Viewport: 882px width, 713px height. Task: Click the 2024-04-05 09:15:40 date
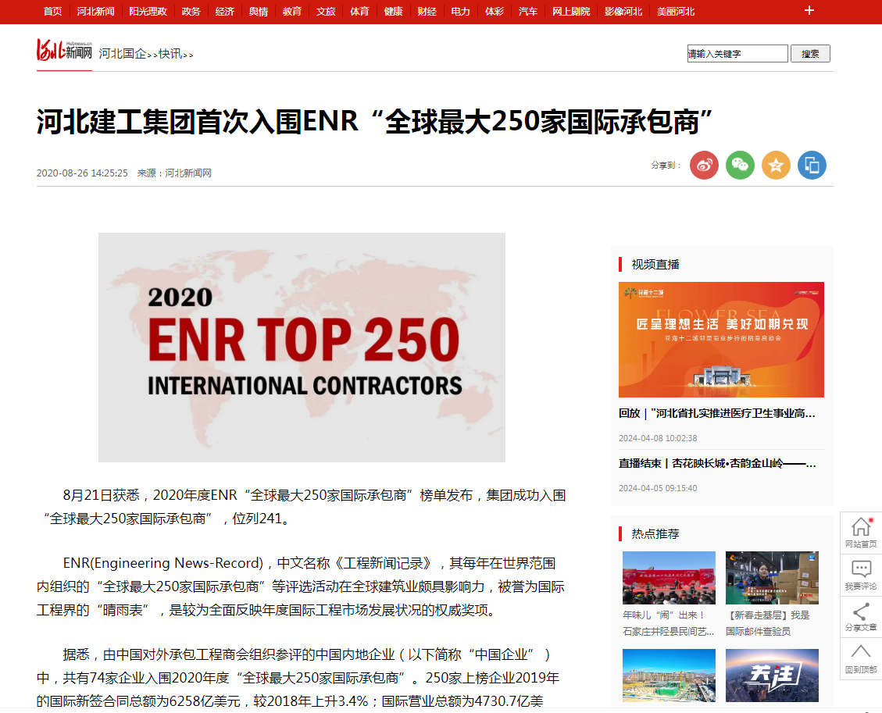658,488
